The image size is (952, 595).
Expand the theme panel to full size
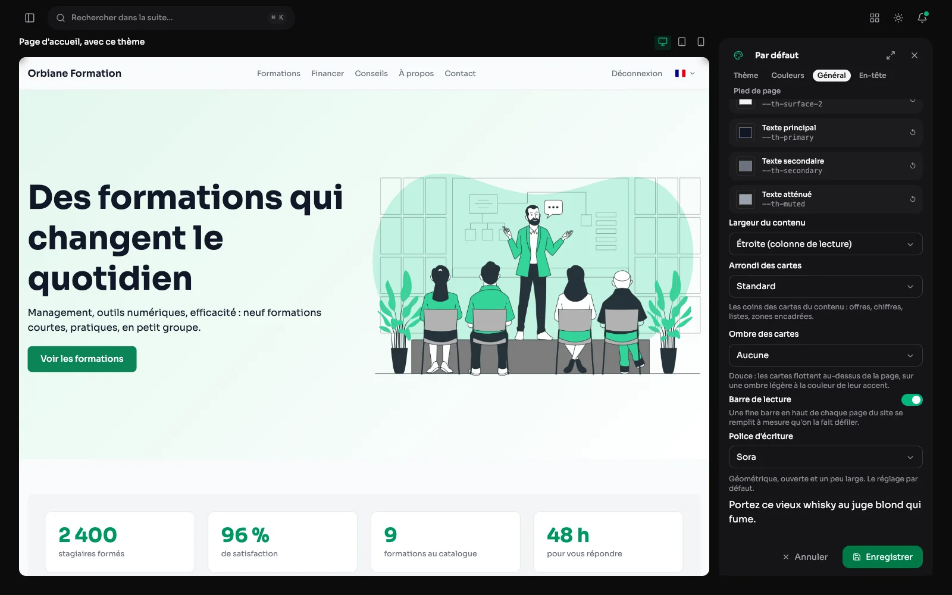point(891,55)
